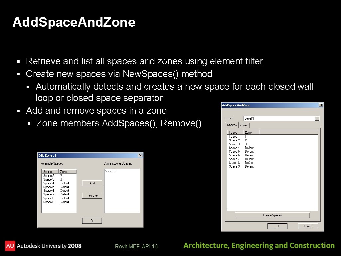
Task: Select Space 4 in Available Spaces list
Action: 59,183
